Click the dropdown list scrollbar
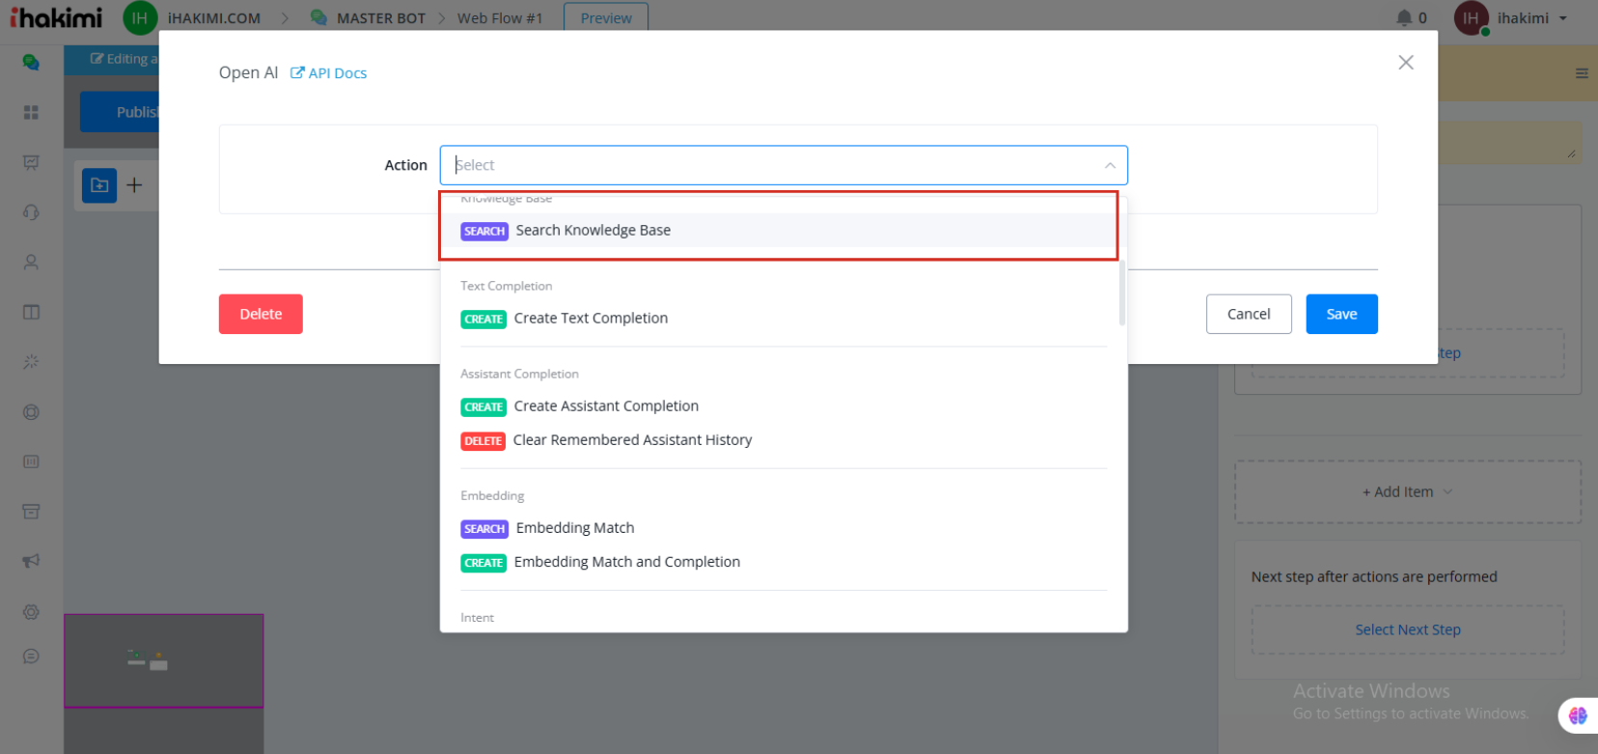This screenshot has height=754, width=1598. tap(1121, 290)
